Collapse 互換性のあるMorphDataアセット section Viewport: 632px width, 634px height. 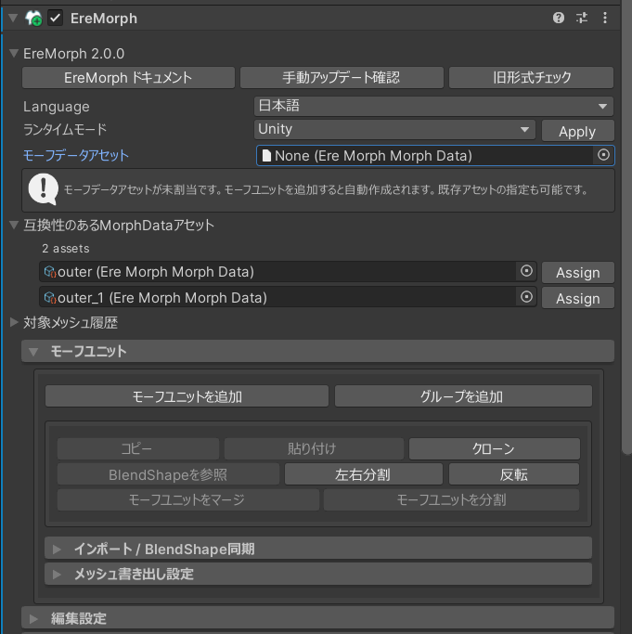[x=14, y=226]
